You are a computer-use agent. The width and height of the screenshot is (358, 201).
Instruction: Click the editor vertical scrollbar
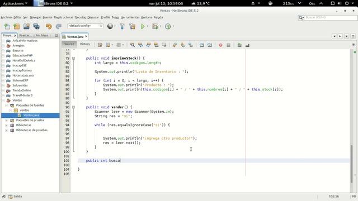click(x=352, y=164)
